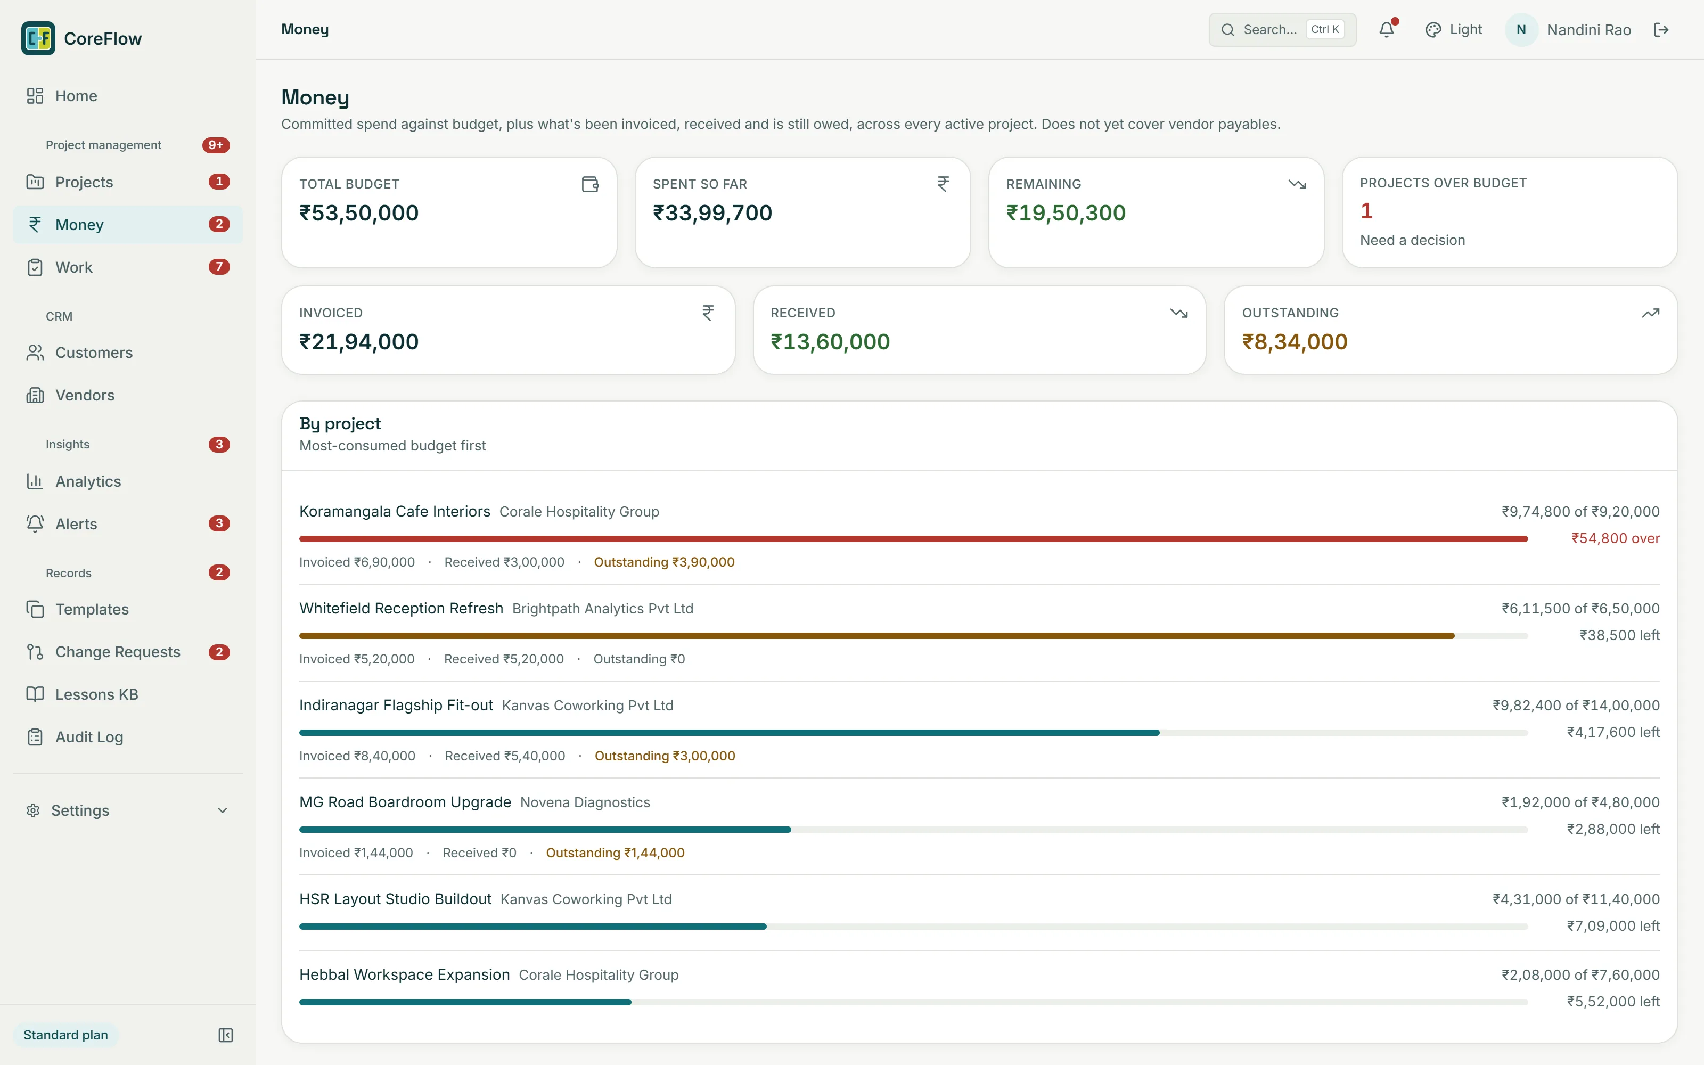Image resolution: width=1704 pixels, height=1065 pixels.
Task: Open Koramangala Cafe Interiors project
Action: click(x=394, y=511)
